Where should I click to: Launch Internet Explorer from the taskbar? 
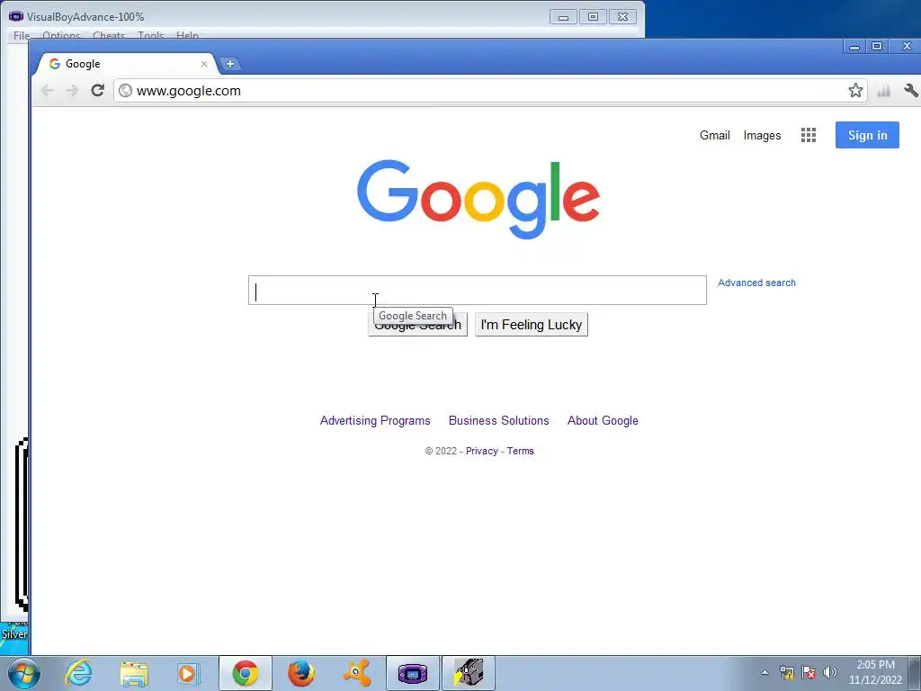[79, 673]
